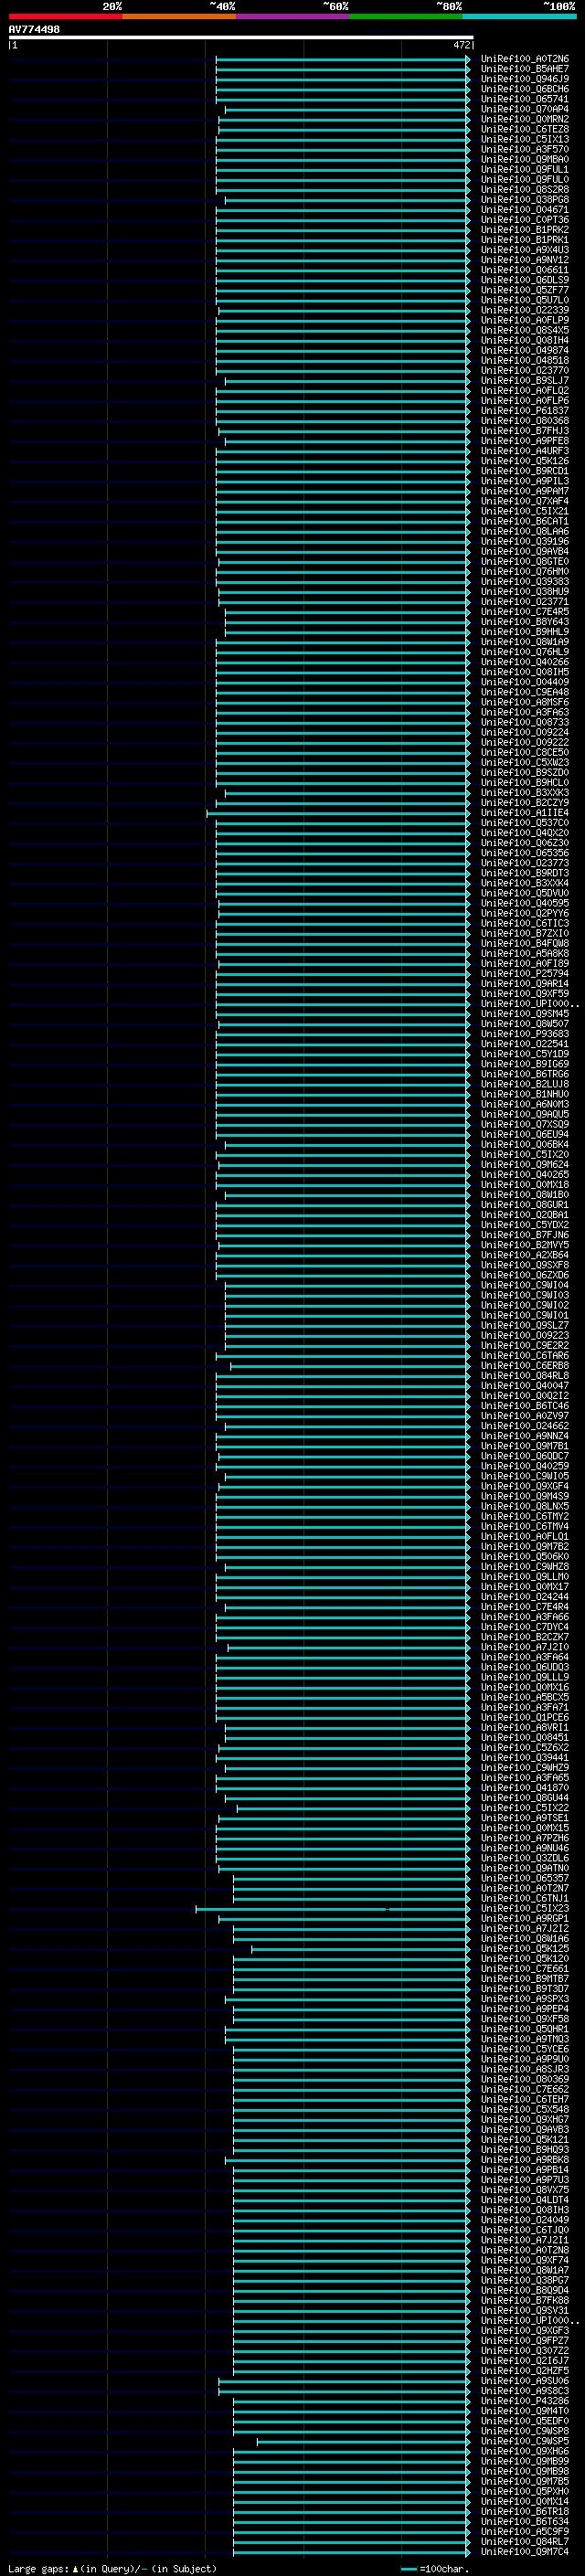Select hit UniRef100_P61837
The image size is (585, 2576).
[x=525, y=411]
